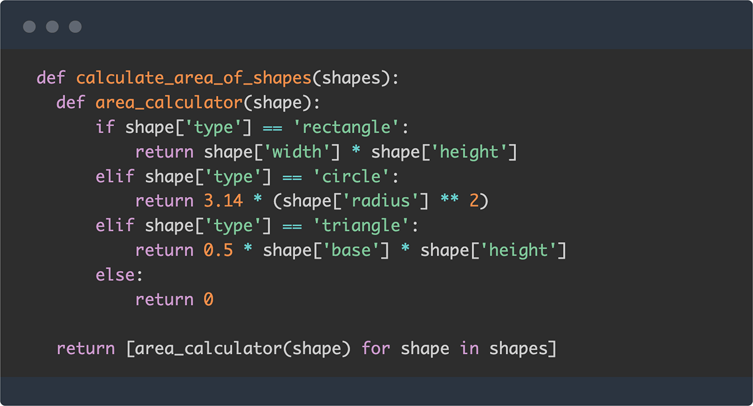Viewport: 753px width, 406px height.
Task: Select the 'triangle' string literal
Action: [361, 225]
